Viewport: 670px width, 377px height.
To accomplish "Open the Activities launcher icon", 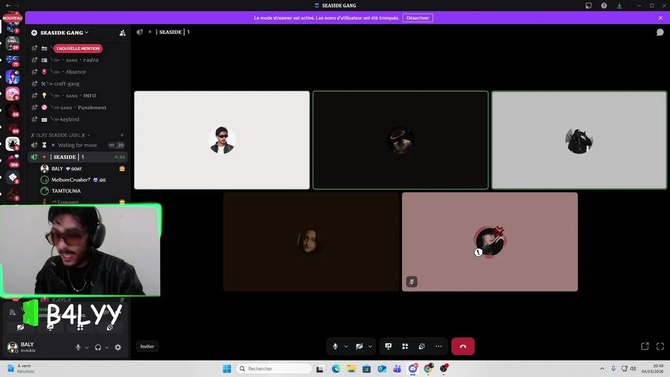I will (x=405, y=346).
